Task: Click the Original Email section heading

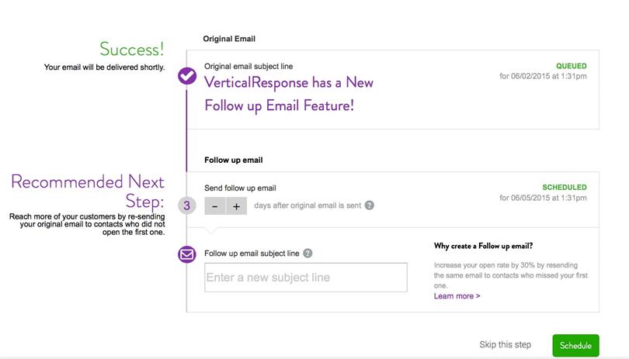Action: [x=229, y=39]
